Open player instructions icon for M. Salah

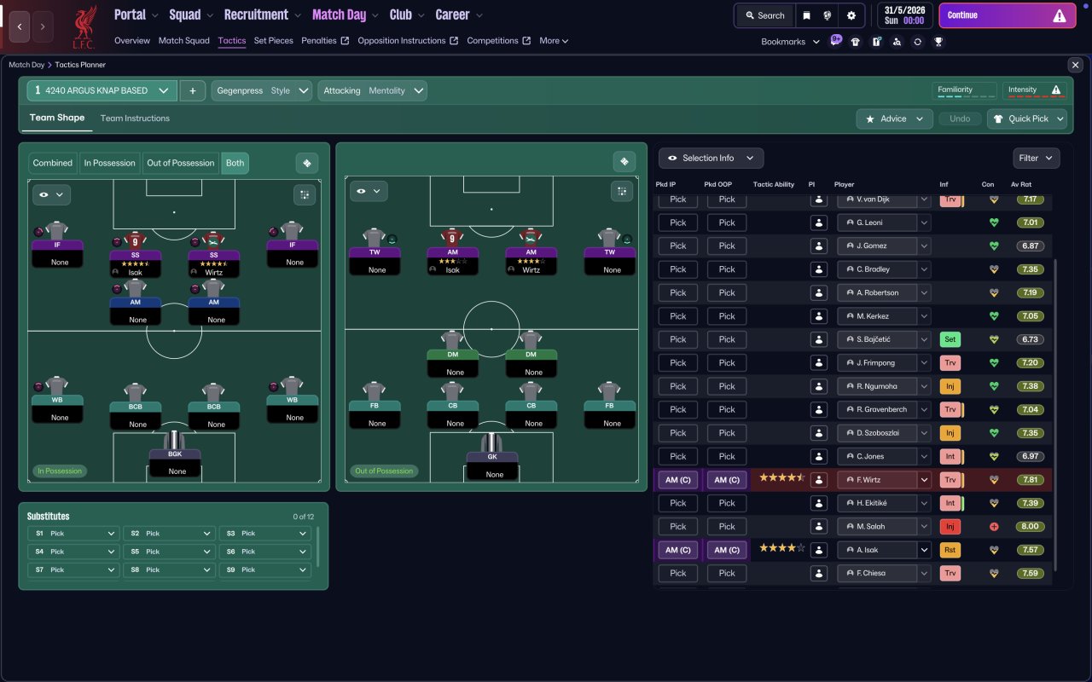(x=819, y=526)
